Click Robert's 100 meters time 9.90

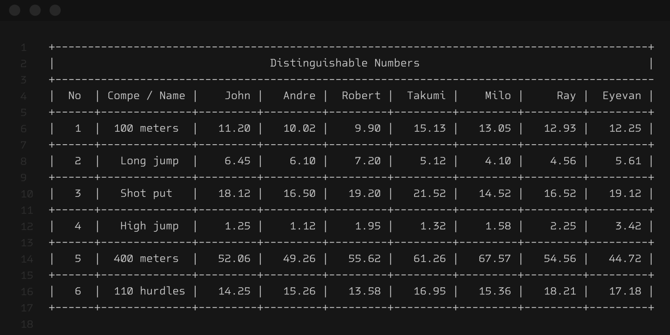pyautogui.click(x=368, y=128)
